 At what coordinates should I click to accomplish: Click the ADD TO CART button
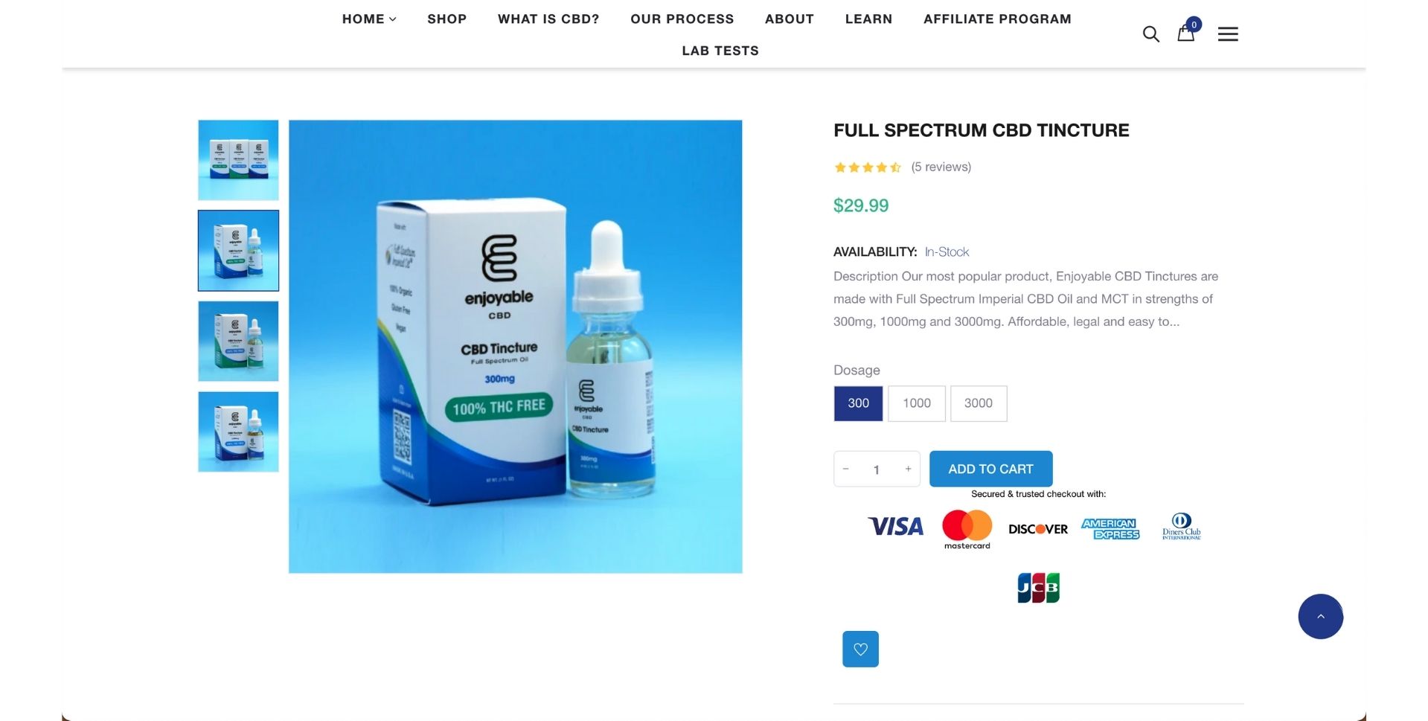coord(990,469)
